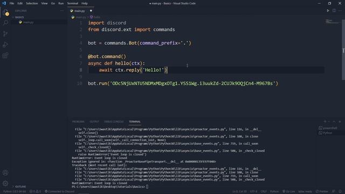The height and width of the screenshot is (194, 345).
Task: Click the unsaved dot on main.py tab
Action: click(91, 11)
